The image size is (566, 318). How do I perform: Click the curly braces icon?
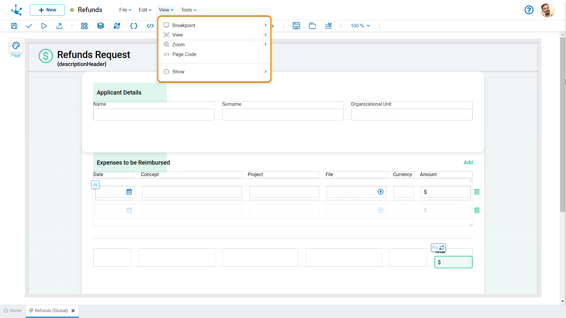pos(134,26)
